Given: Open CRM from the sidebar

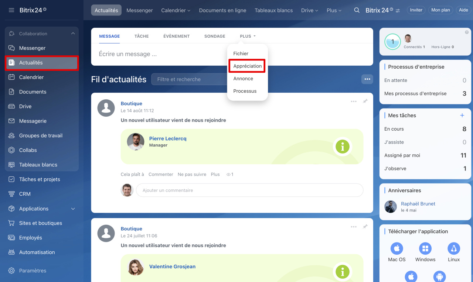Looking at the screenshot, I should pos(42,194).
